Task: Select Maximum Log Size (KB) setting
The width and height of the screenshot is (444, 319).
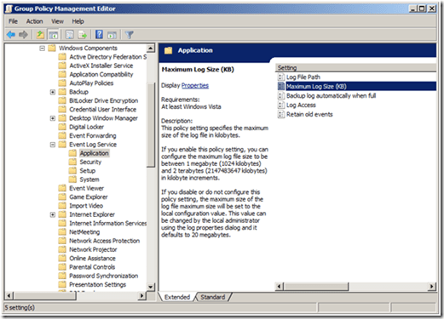Action: (x=316, y=87)
